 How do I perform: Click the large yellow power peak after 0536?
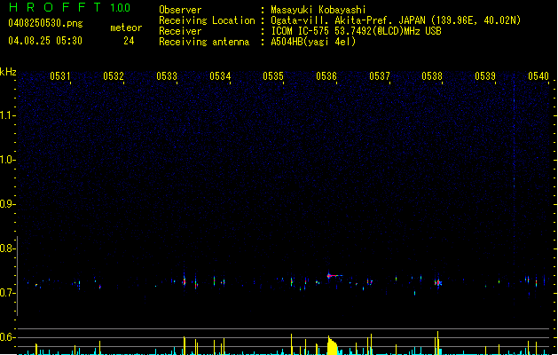tap(332, 345)
